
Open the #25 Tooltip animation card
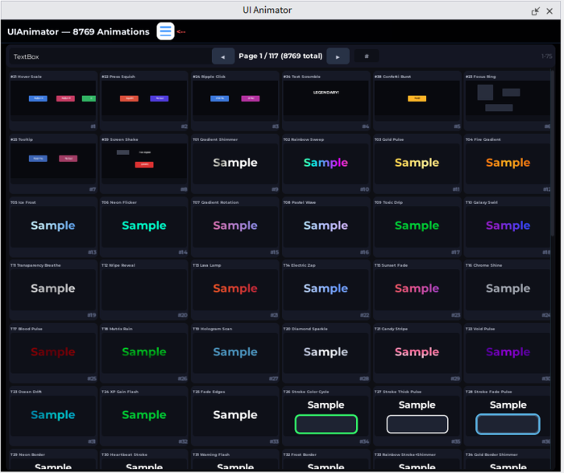tap(53, 164)
